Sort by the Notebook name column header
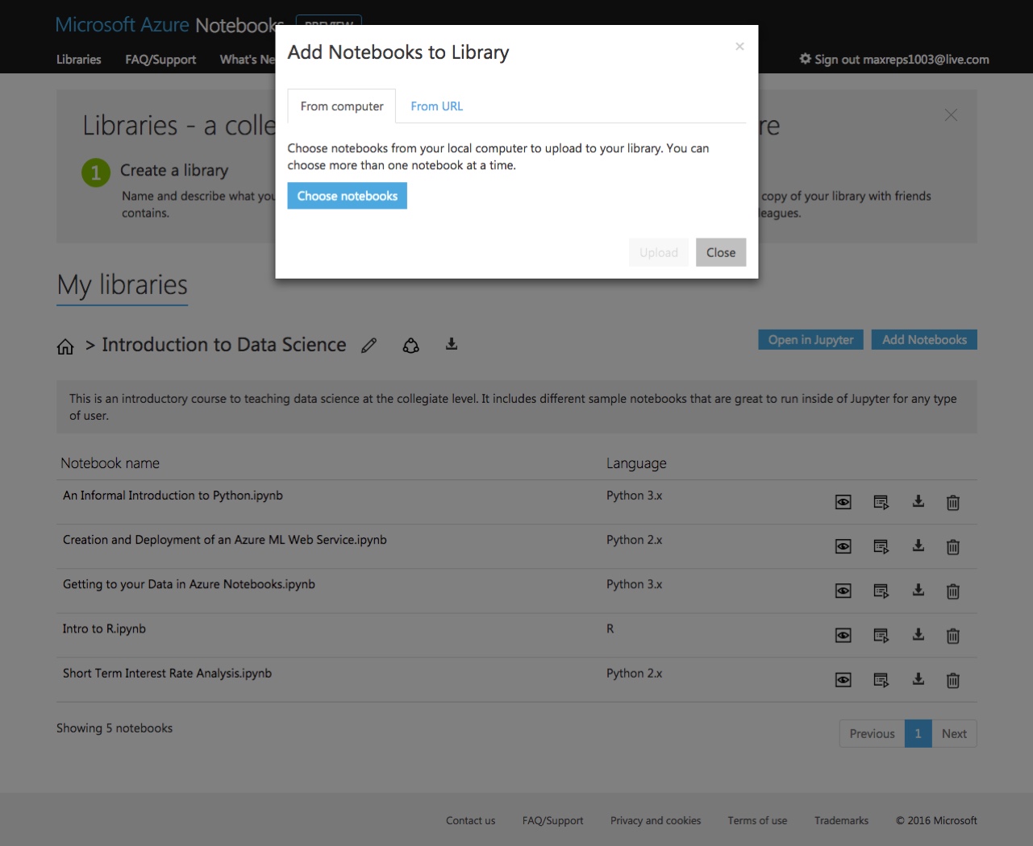The height and width of the screenshot is (846, 1033). point(110,463)
